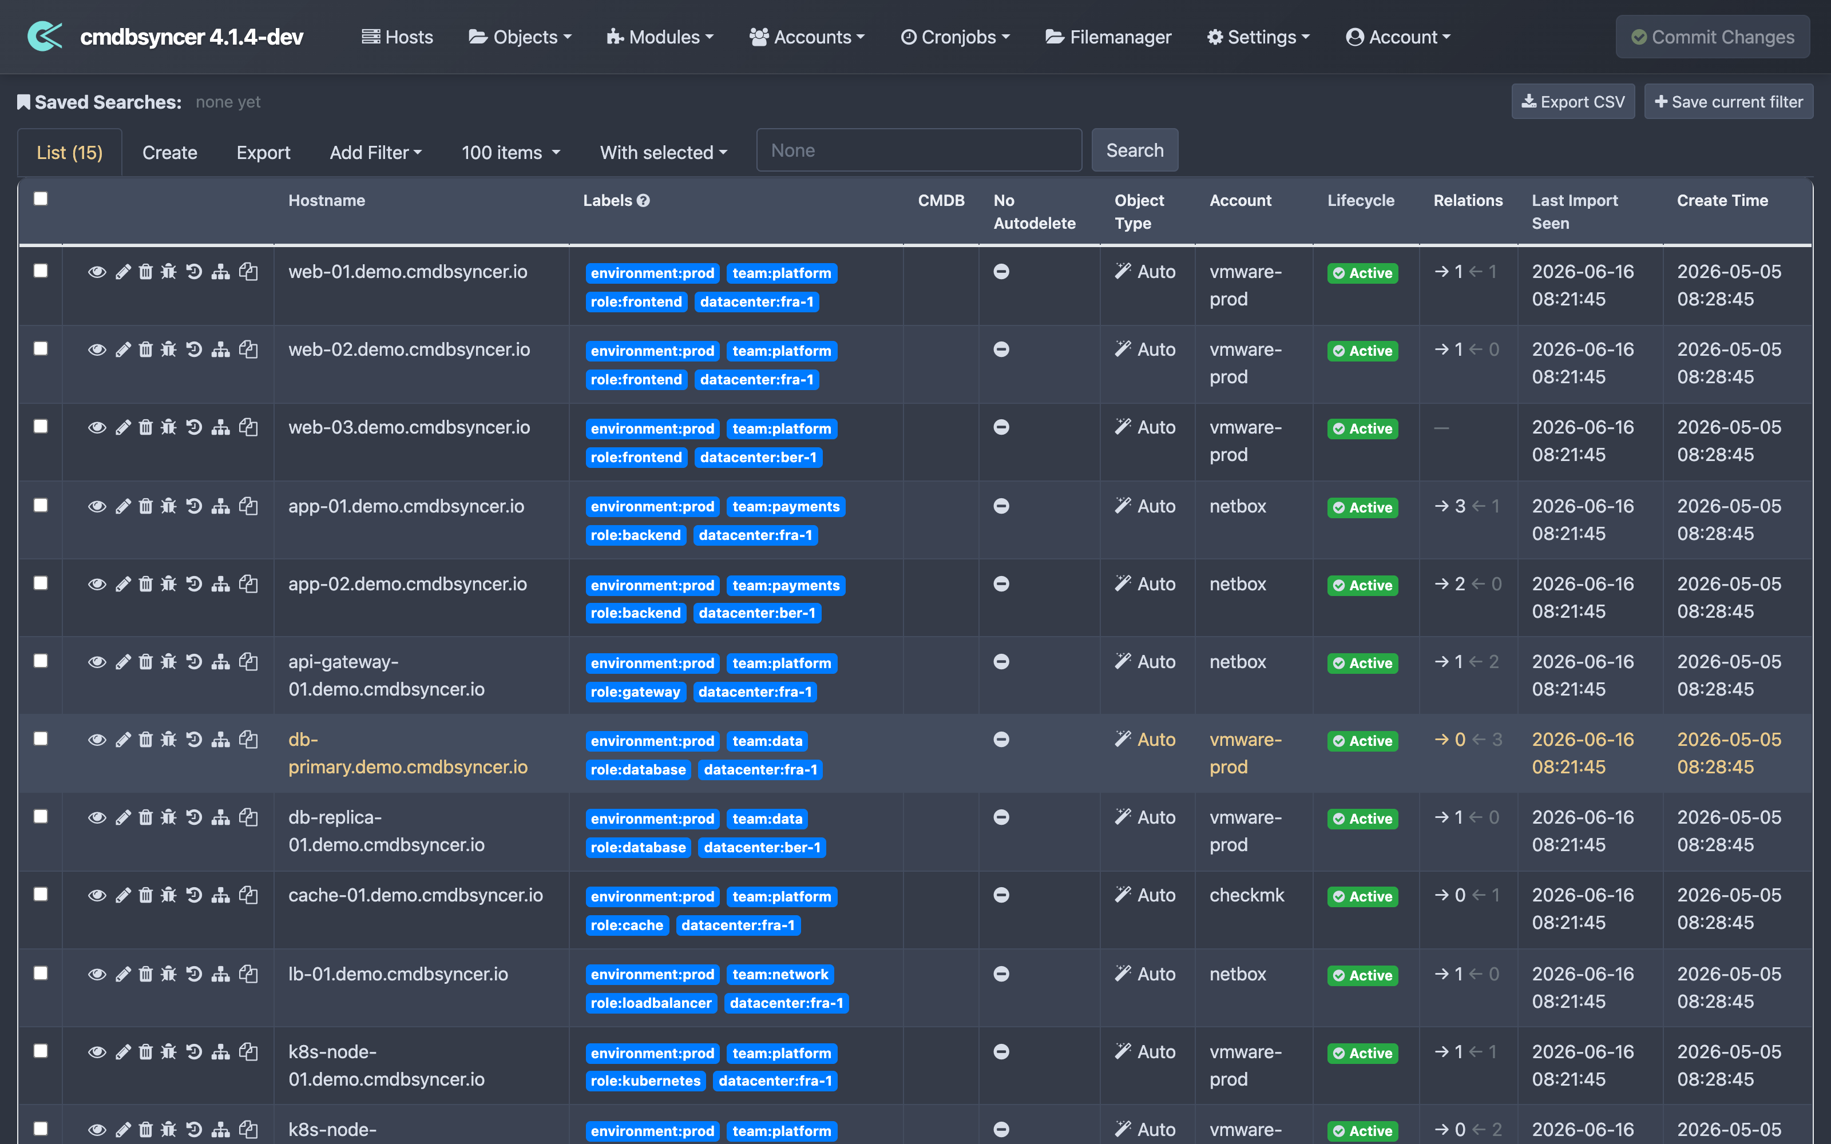Edit lb-01.demo.cmdbsyncer.io with pencil icon
The image size is (1831, 1144).
(x=122, y=975)
